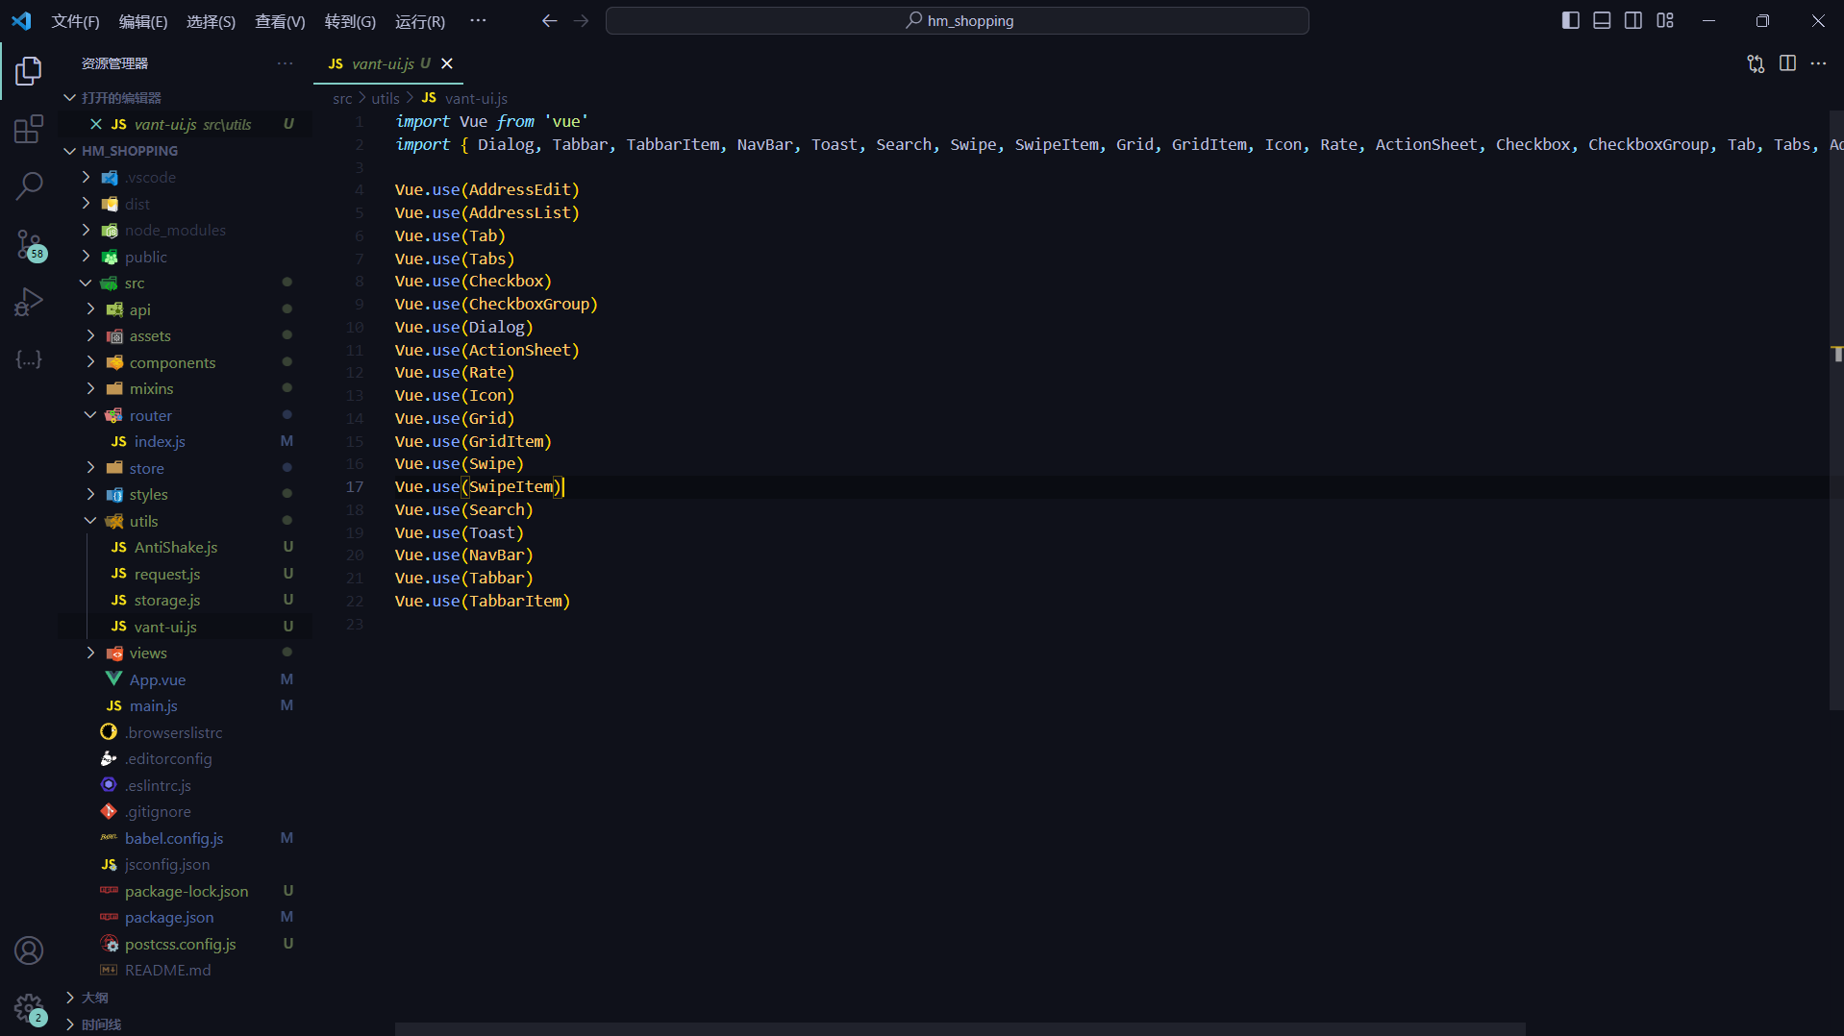The image size is (1844, 1036).
Task: Open babel.config.js file
Action: pyautogui.click(x=185, y=838)
